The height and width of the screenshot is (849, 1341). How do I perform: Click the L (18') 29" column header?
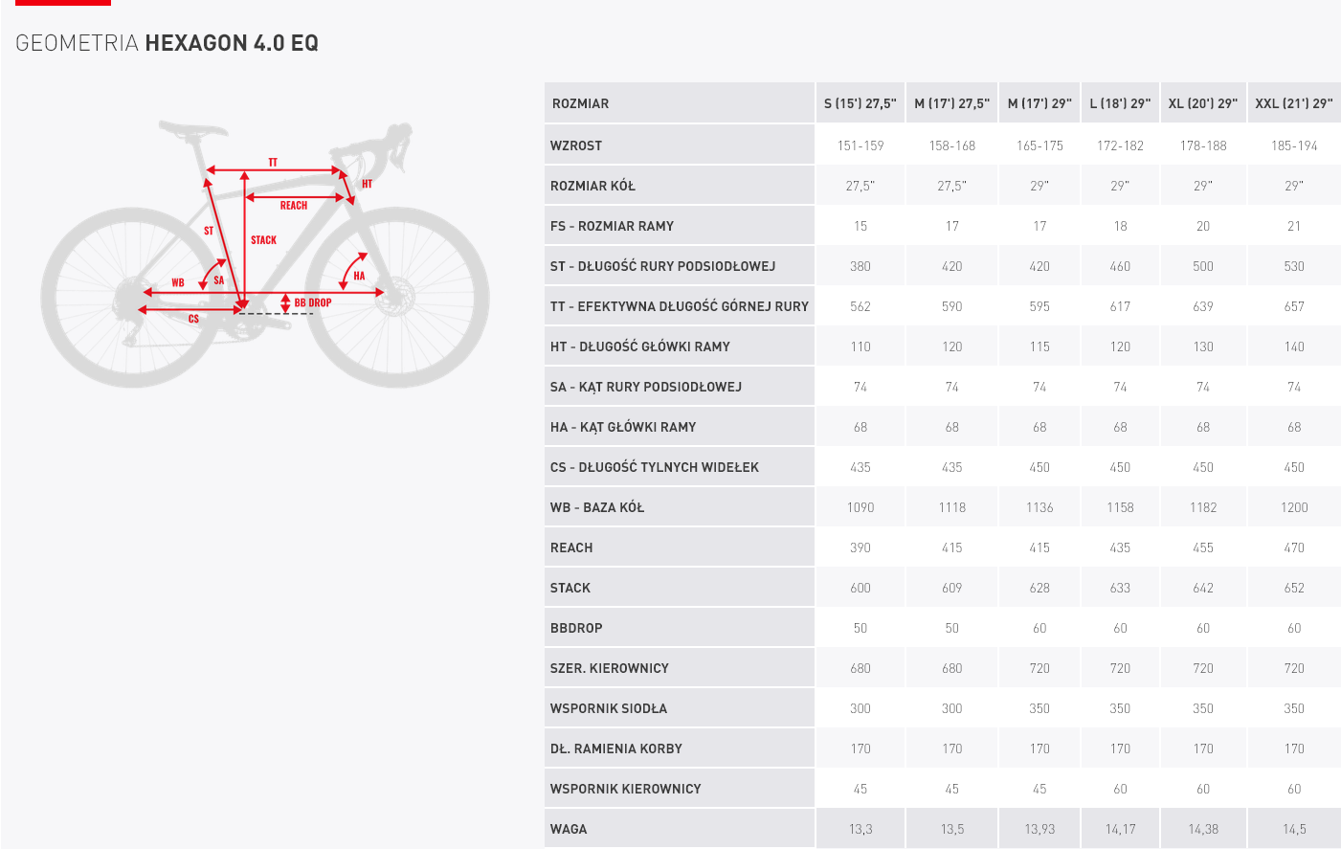pos(1120,103)
